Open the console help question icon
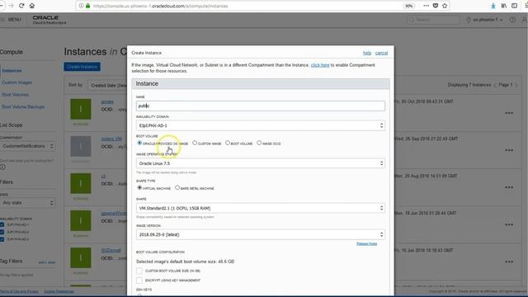 [512, 20]
